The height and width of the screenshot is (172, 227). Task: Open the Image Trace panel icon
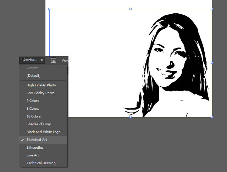pos(54,61)
